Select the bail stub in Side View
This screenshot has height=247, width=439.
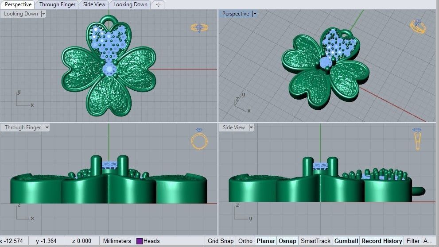[419, 191]
